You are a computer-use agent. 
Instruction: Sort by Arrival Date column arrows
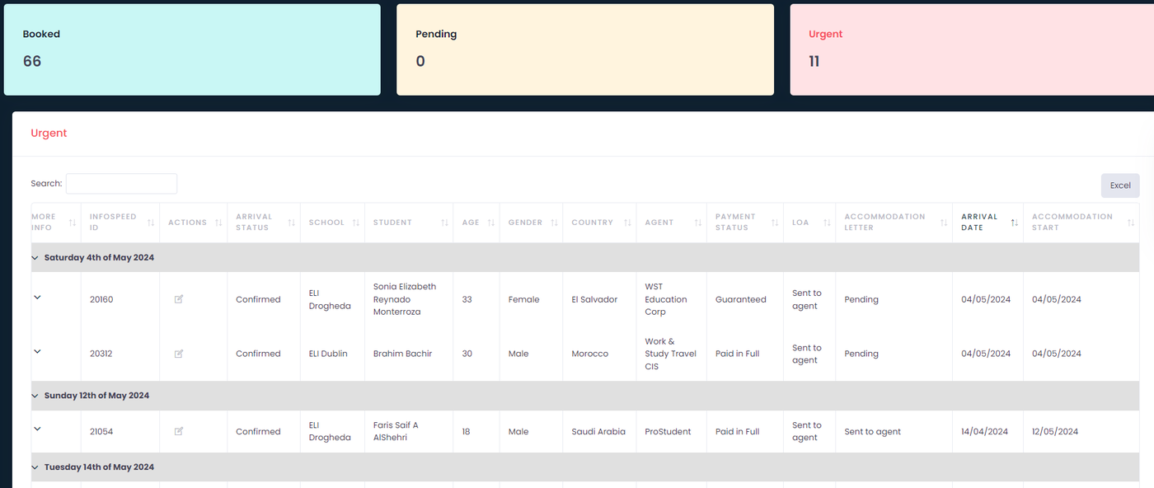(x=1014, y=223)
